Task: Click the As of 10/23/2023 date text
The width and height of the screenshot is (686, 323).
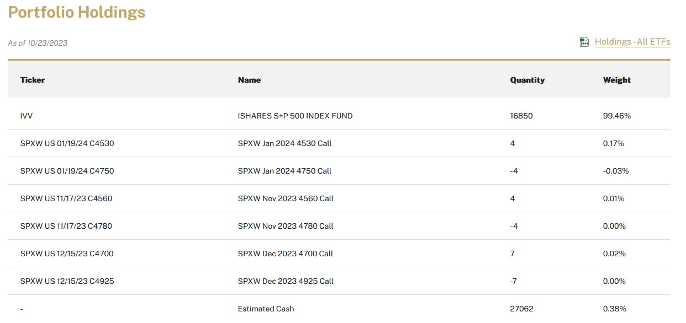Action: (x=38, y=43)
